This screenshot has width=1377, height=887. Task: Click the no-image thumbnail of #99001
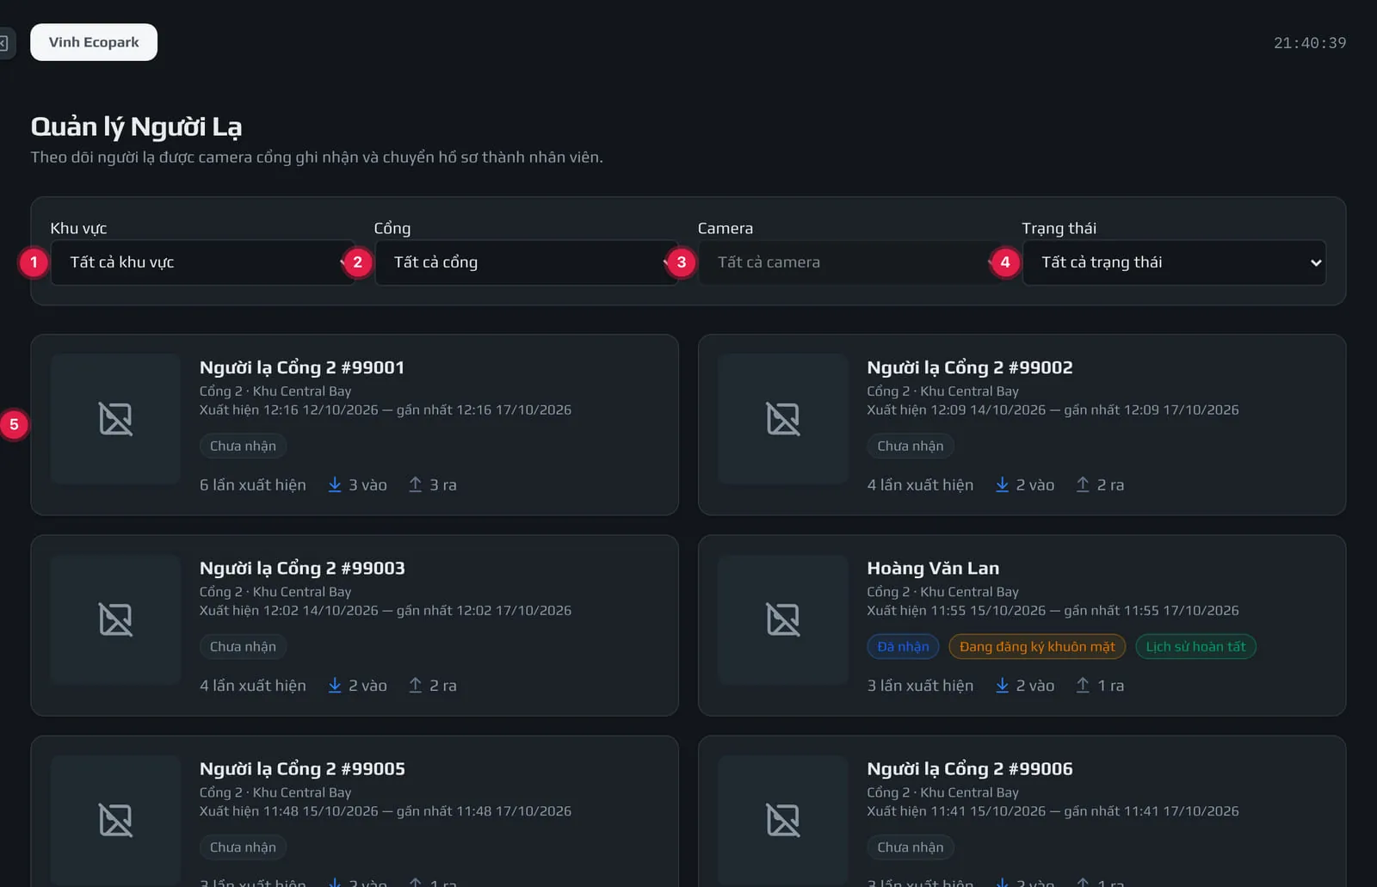pos(115,419)
